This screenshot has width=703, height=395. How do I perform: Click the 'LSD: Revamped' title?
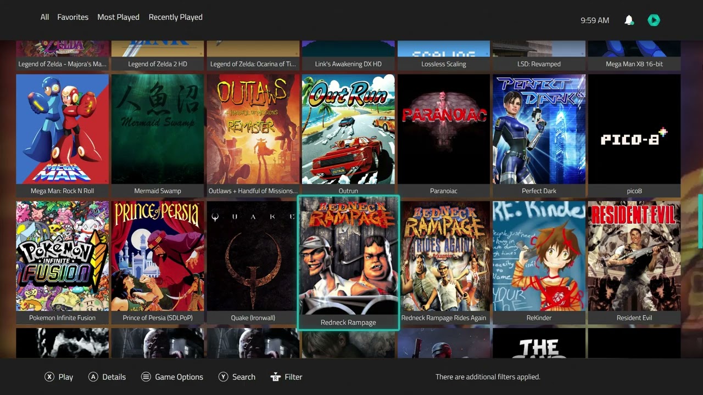[539, 64]
